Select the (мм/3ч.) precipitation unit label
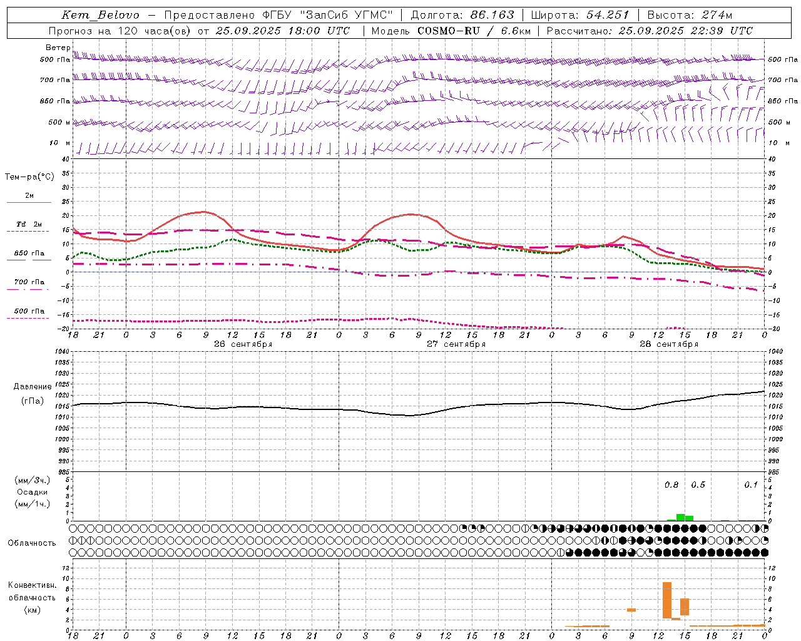 (33, 480)
